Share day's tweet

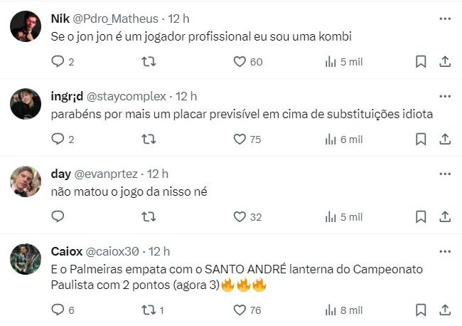coord(445,217)
